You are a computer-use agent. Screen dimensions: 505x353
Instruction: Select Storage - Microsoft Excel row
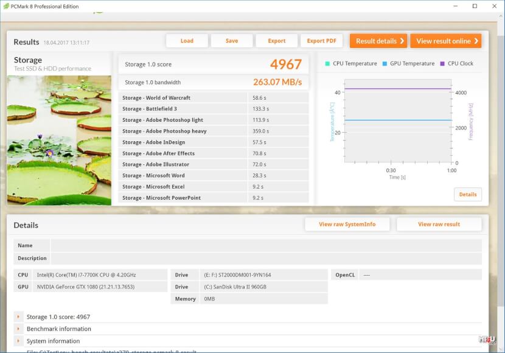[x=214, y=186]
